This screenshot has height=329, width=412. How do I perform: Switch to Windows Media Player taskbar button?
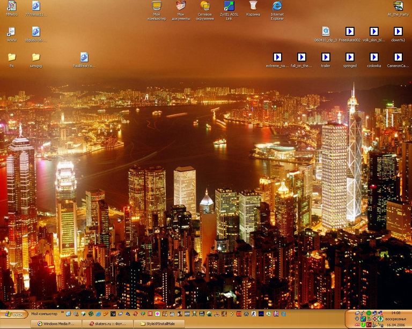point(56,324)
